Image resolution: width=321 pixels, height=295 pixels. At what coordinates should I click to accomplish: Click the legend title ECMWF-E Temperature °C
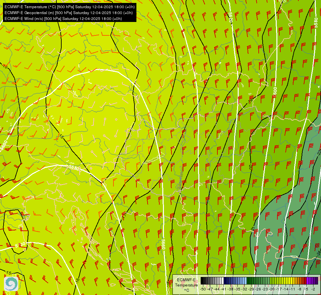[x=186, y=285]
